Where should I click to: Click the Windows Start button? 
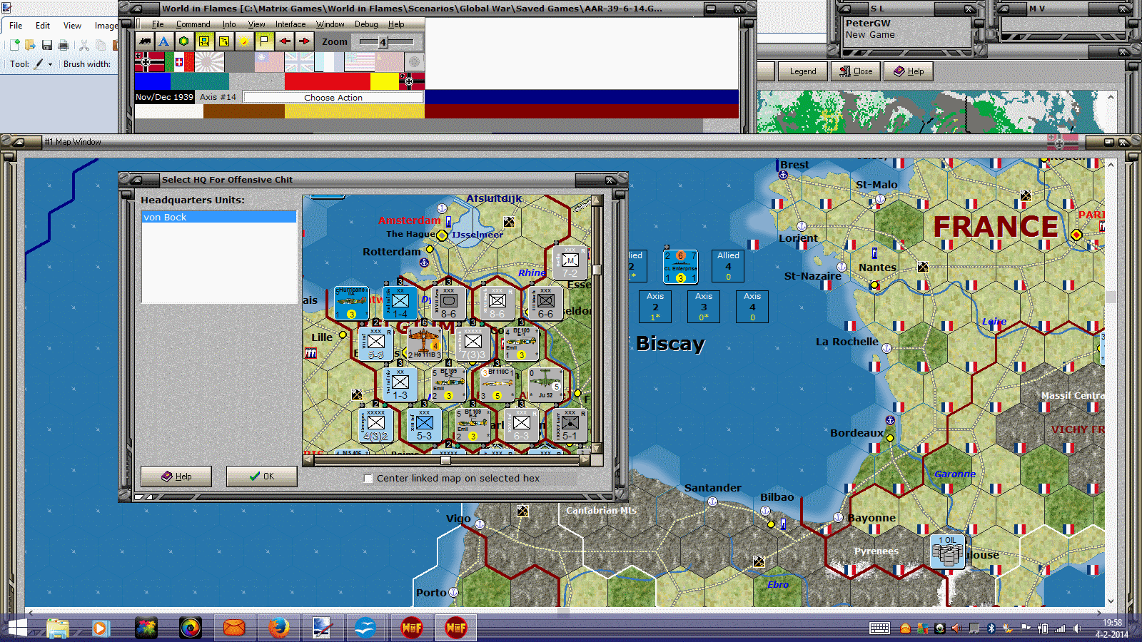tap(16, 628)
